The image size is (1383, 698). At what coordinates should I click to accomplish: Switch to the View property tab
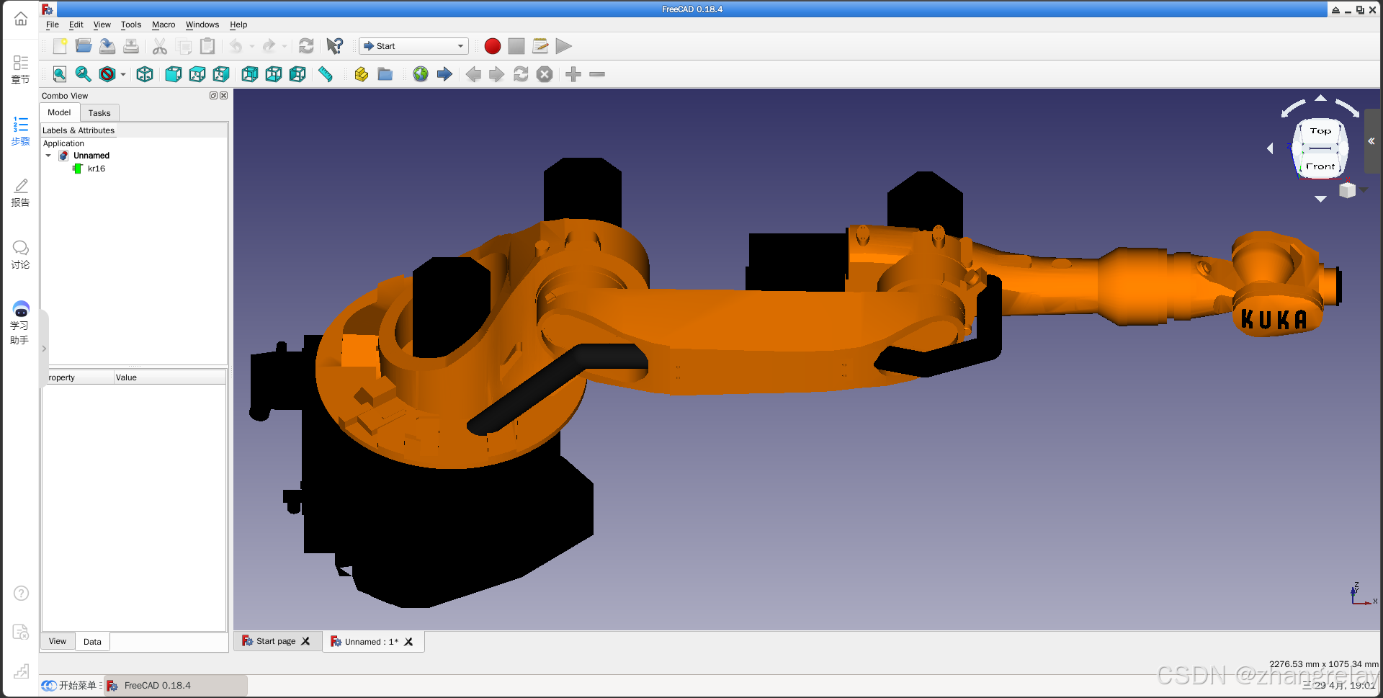58,641
